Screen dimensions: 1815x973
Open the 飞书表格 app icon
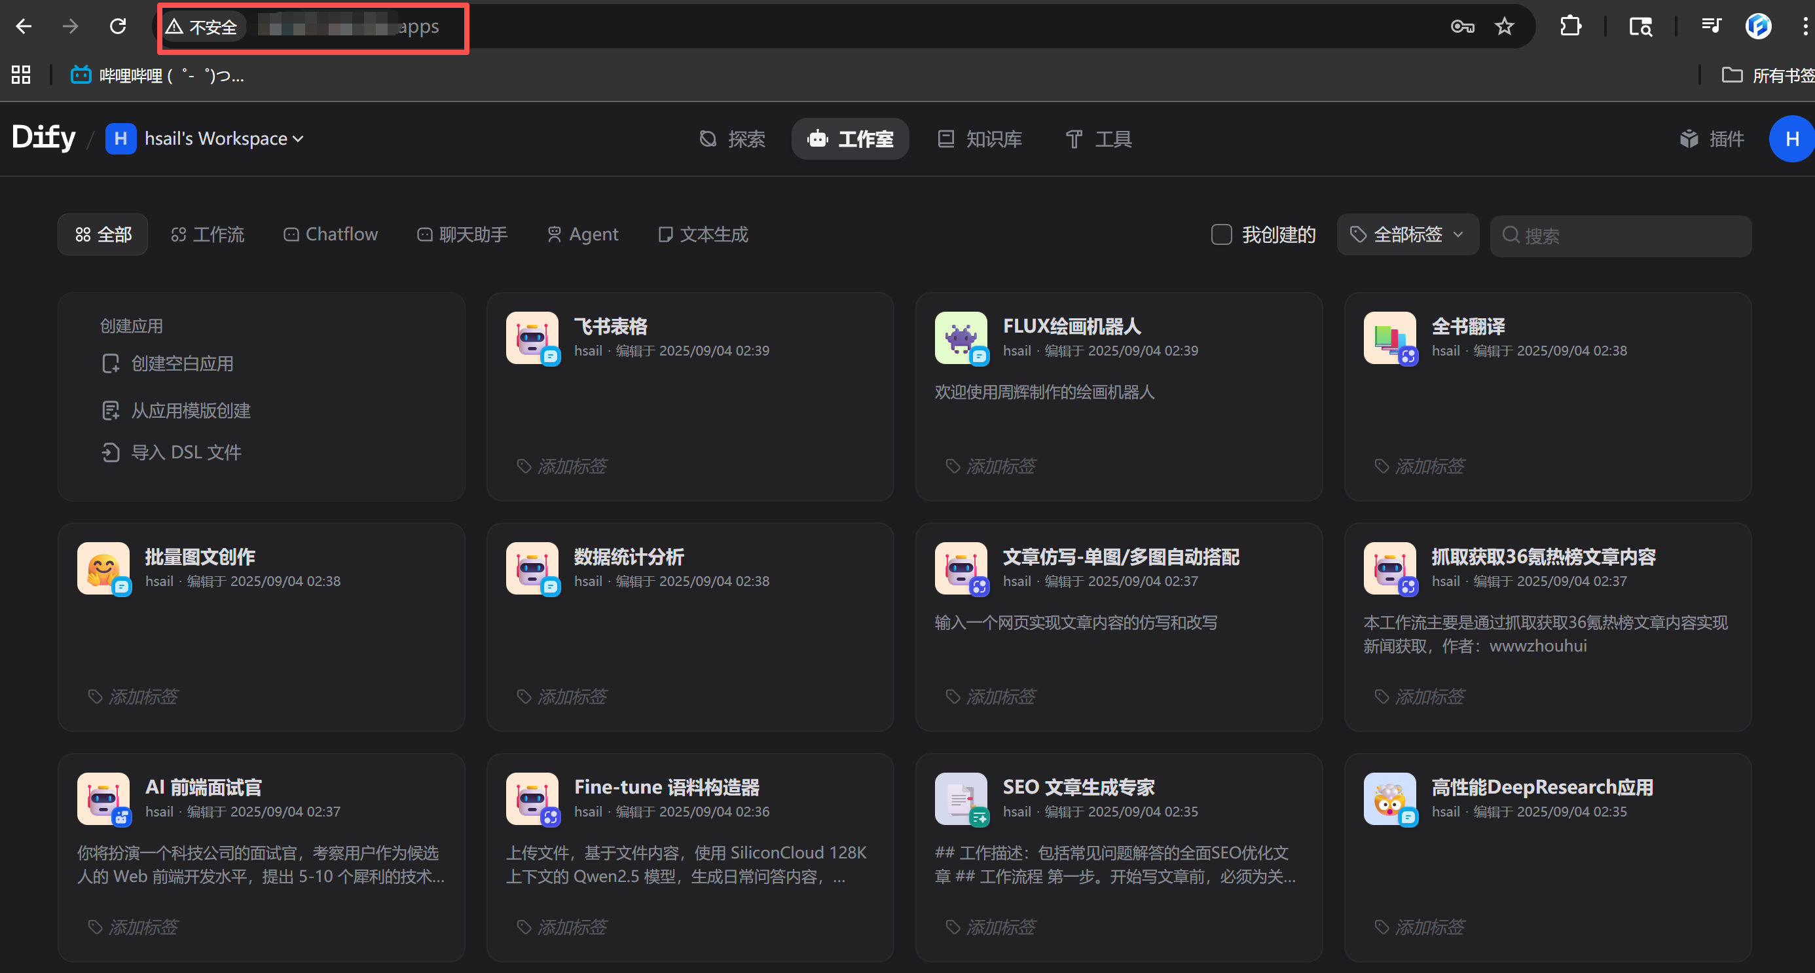pyautogui.click(x=533, y=338)
